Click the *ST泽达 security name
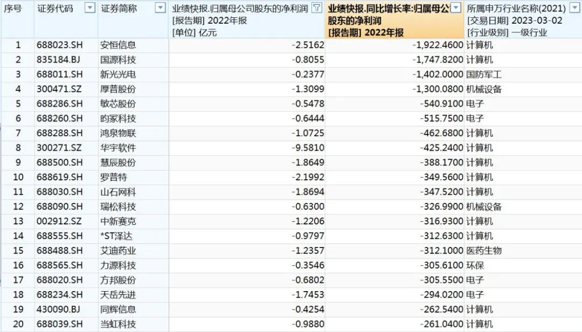The width and height of the screenshot is (582, 332). click(118, 236)
